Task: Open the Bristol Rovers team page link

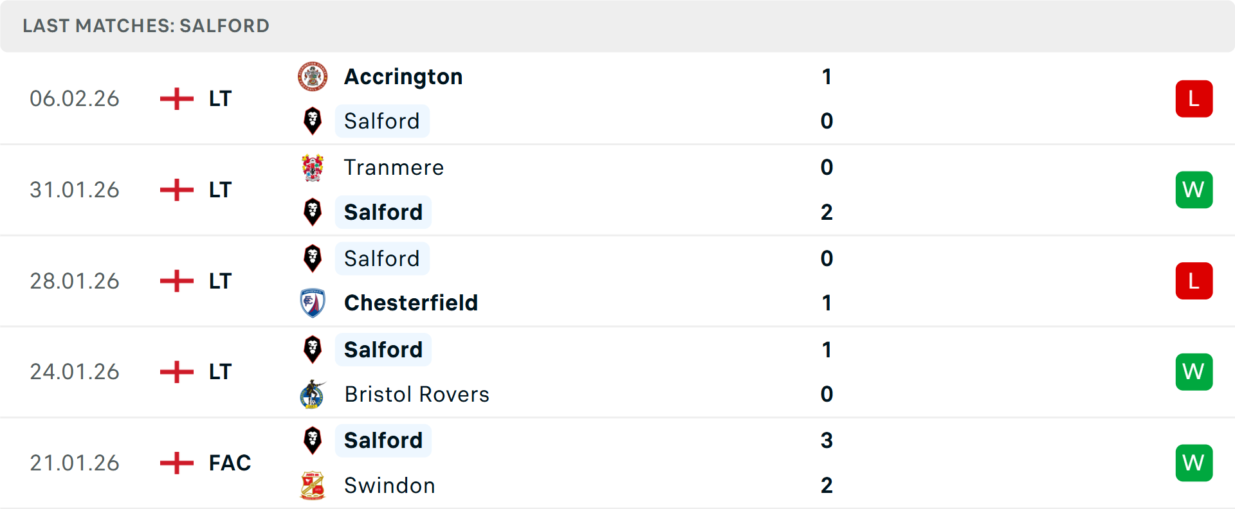Action: pos(417,394)
